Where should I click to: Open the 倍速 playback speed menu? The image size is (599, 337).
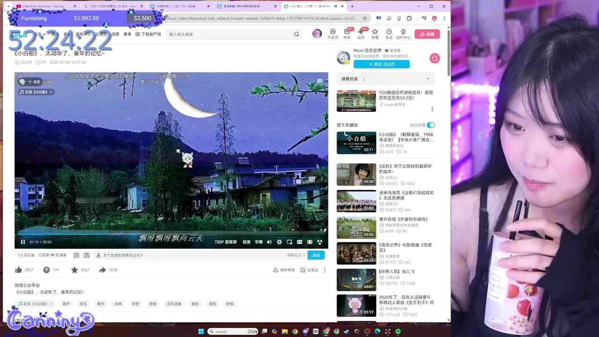[x=247, y=242]
